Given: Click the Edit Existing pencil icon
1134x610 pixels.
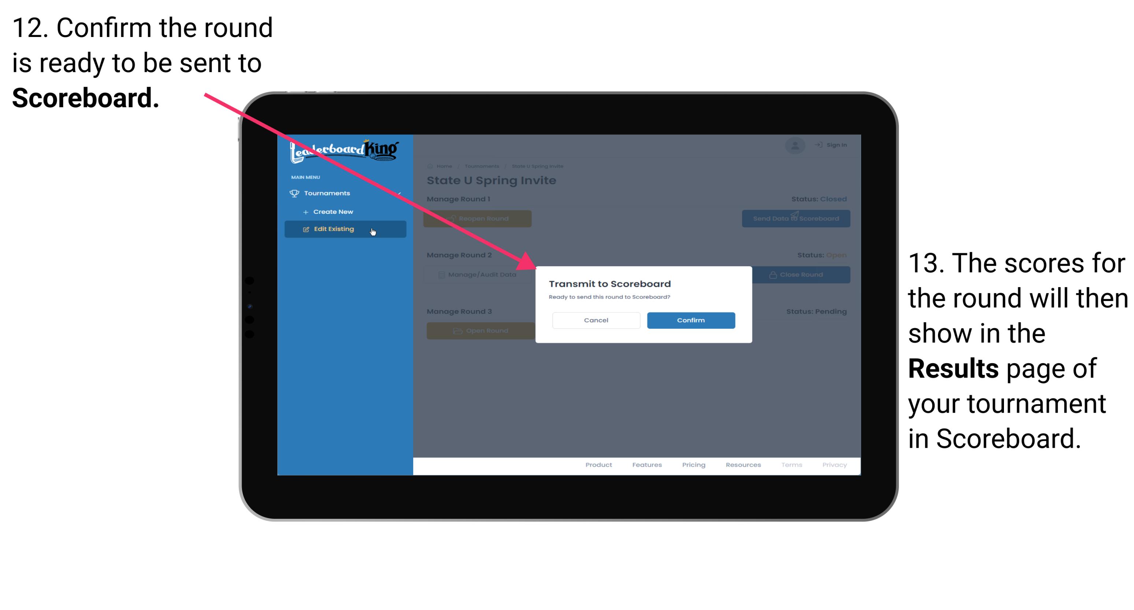Looking at the screenshot, I should [x=305, y=228].
